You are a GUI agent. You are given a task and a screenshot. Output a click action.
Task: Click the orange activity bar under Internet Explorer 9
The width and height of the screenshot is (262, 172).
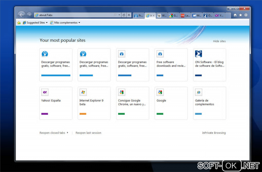coord(83,114)
